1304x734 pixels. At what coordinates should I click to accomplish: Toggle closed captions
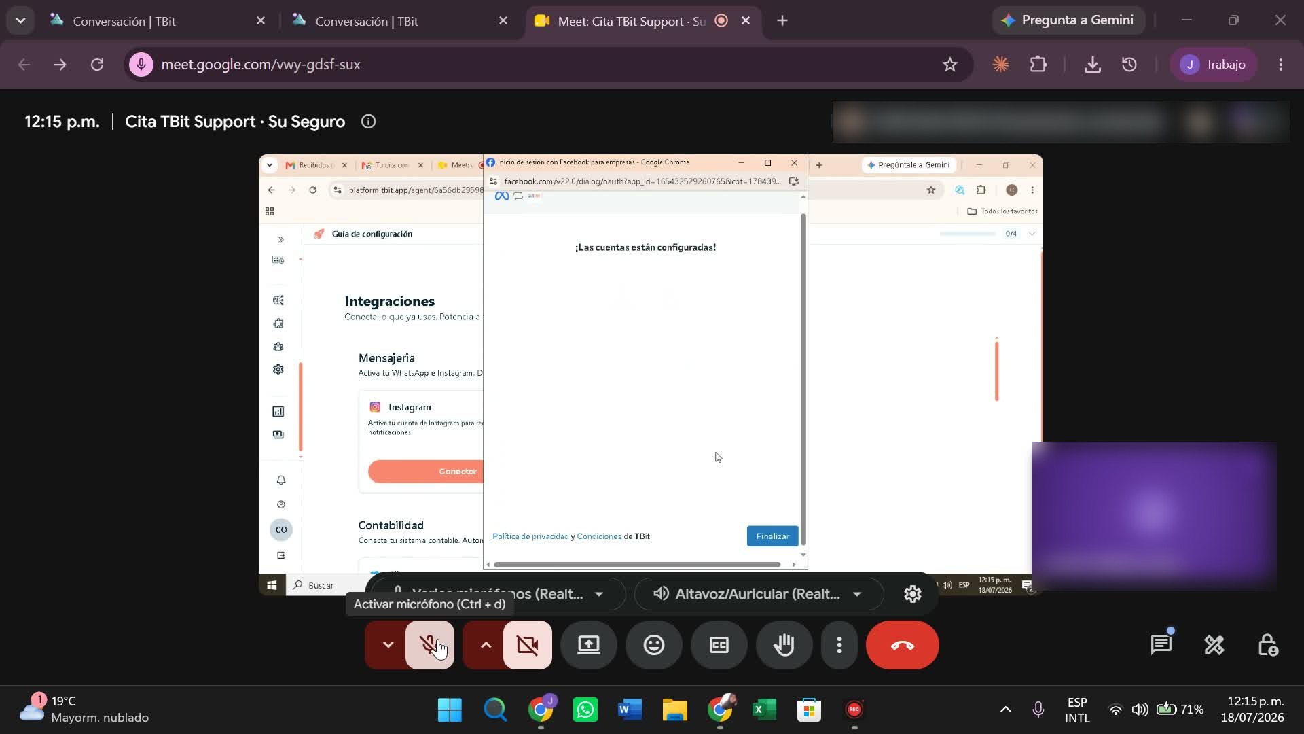(719, 645)
